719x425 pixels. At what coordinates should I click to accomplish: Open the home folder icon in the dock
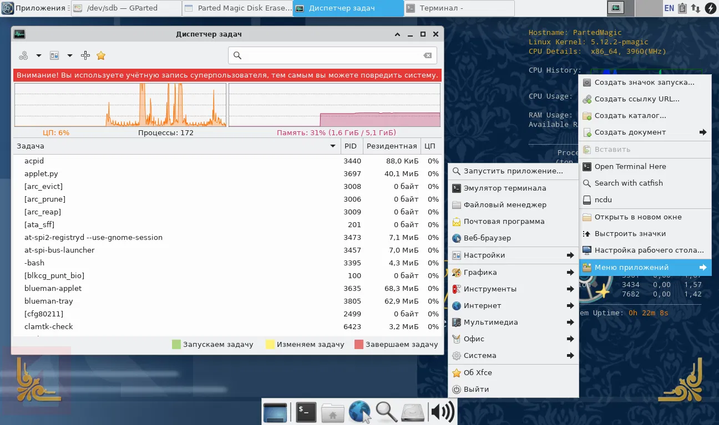coord(333,412)
